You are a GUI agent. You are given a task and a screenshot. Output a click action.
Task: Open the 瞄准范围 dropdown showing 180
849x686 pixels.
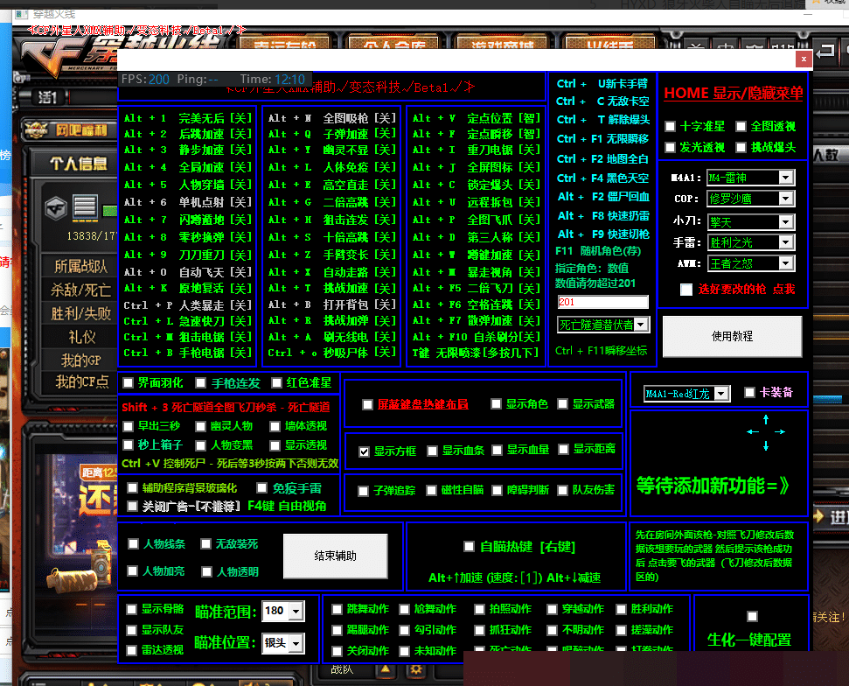(x=282, y=612)
